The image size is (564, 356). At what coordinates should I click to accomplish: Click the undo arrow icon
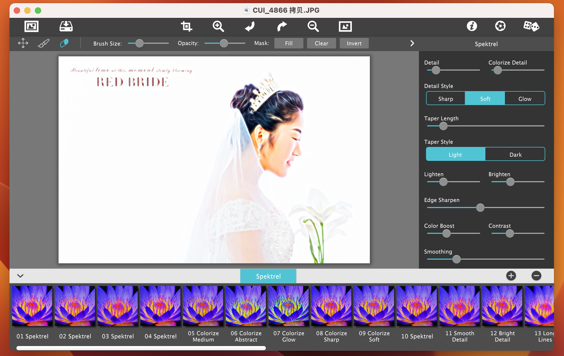pos(250,26)
